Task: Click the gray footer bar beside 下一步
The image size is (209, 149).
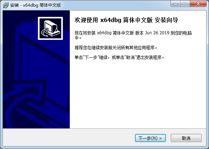Action: pos(69,137)
